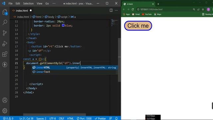The image size is (213, 120).
Task: Open Maps bookmark
Action: pyautogui.click(x=157, y=14)
